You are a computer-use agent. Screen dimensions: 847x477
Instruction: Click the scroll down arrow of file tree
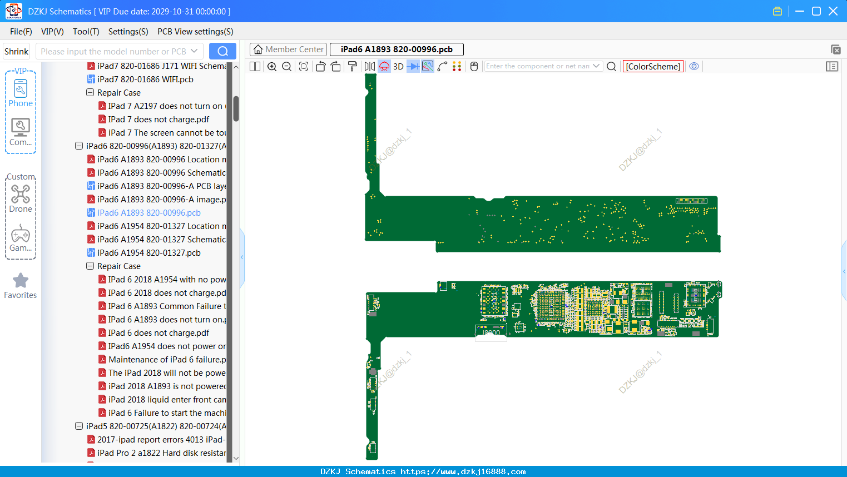(236, 459)
